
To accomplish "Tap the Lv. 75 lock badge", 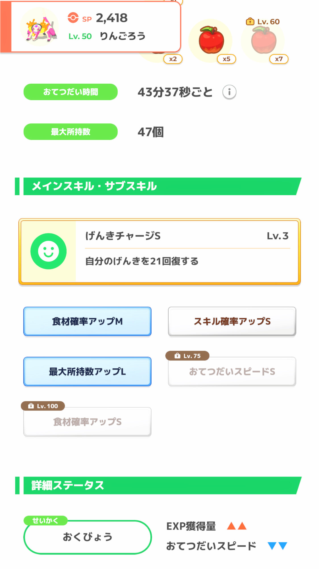I will coord(188,356).
